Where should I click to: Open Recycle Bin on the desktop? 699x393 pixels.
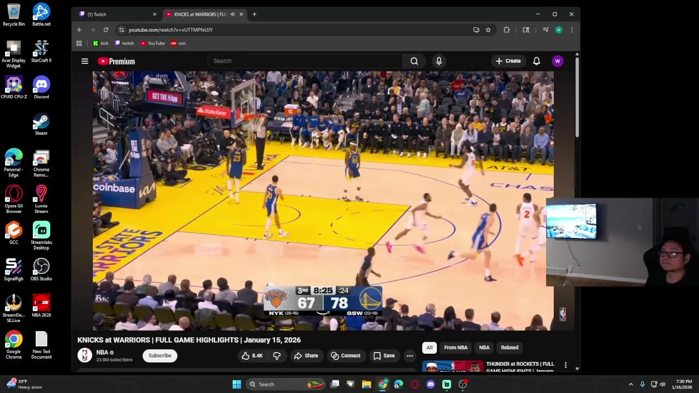click(14, 15)
